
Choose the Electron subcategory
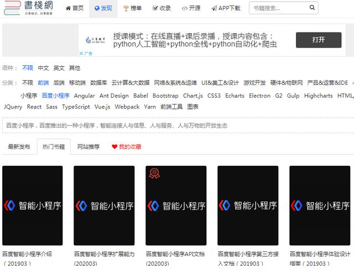point(259,96)
